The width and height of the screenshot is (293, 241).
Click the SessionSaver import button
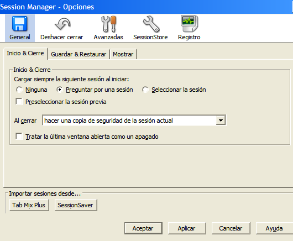76,205
